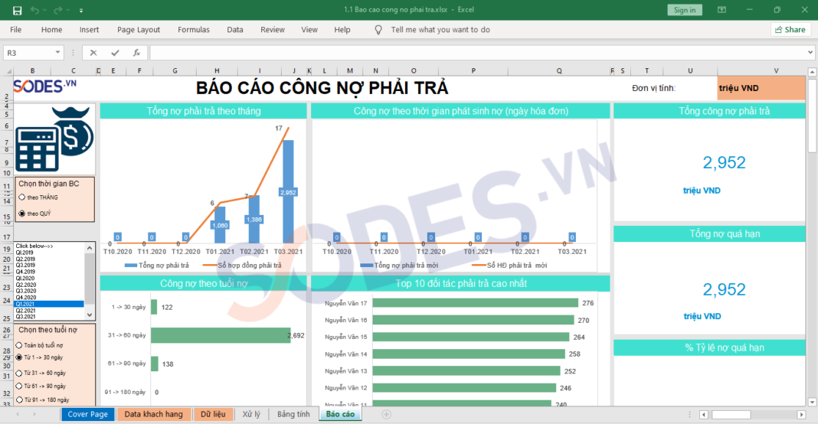Choose Q1.2019 in the period list
This screenshot has height=424, width=818.
pyautogui.click(x=49, y=253)
